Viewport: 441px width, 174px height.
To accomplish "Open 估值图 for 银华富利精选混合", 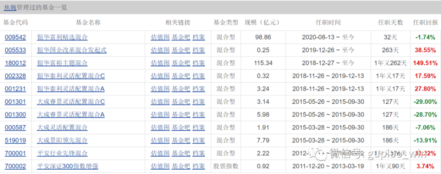I will click(x=160, y=37).
